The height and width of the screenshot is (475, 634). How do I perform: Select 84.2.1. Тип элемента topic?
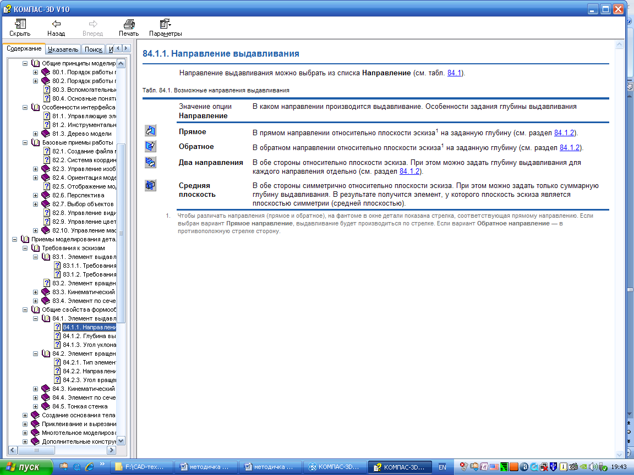89,363
